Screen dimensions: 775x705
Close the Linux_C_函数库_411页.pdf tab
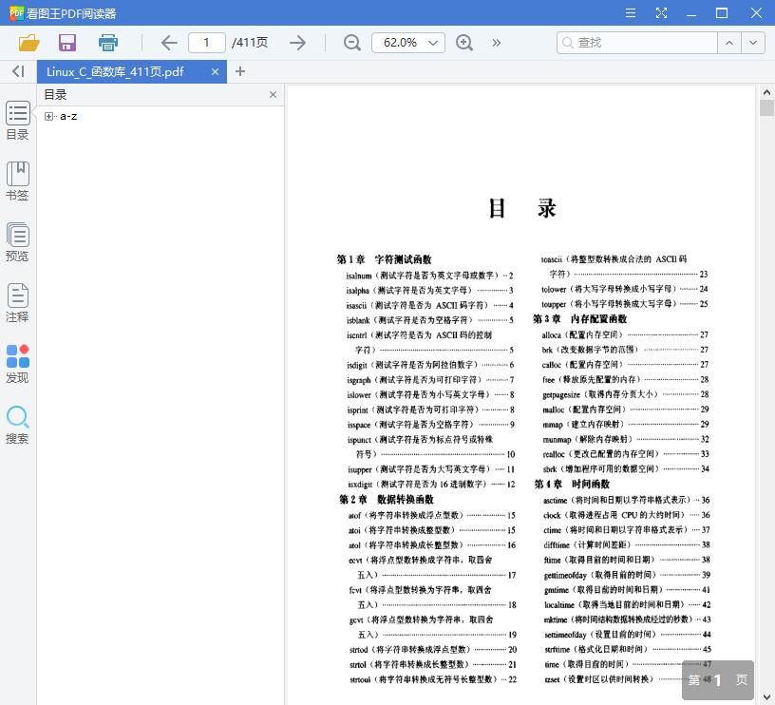pos(215,72)
